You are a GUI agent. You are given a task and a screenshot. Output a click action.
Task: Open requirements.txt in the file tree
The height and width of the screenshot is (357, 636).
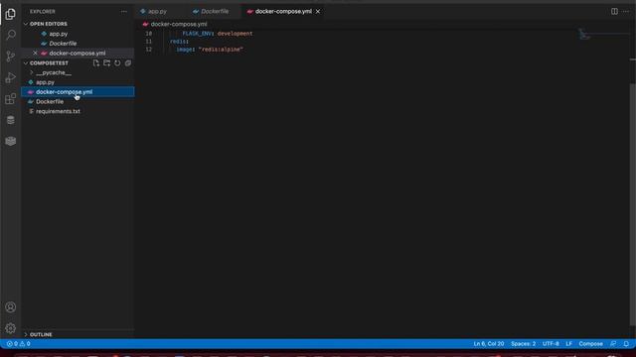(58, 111)
